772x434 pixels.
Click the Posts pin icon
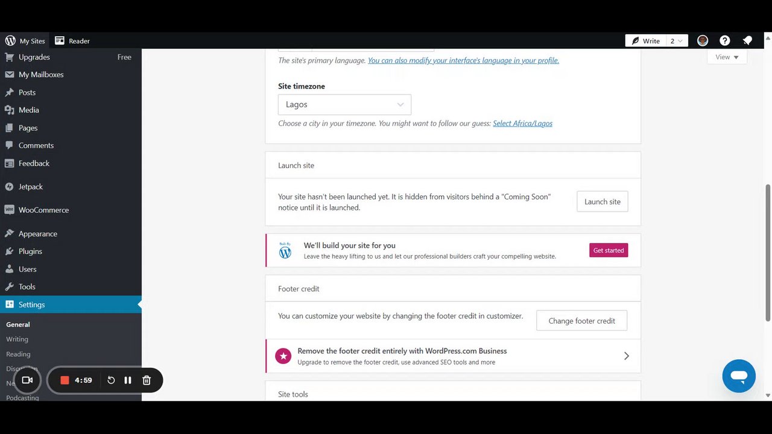pos(9,92)
